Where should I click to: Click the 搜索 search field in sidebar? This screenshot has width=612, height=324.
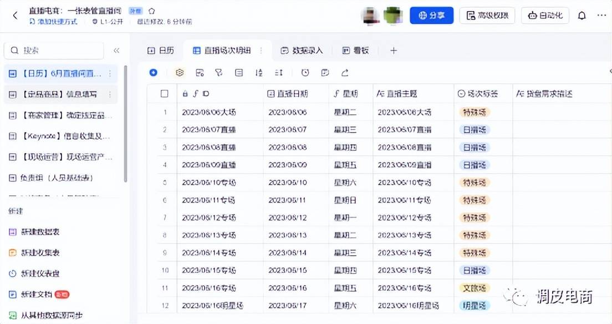pos(54,50)
